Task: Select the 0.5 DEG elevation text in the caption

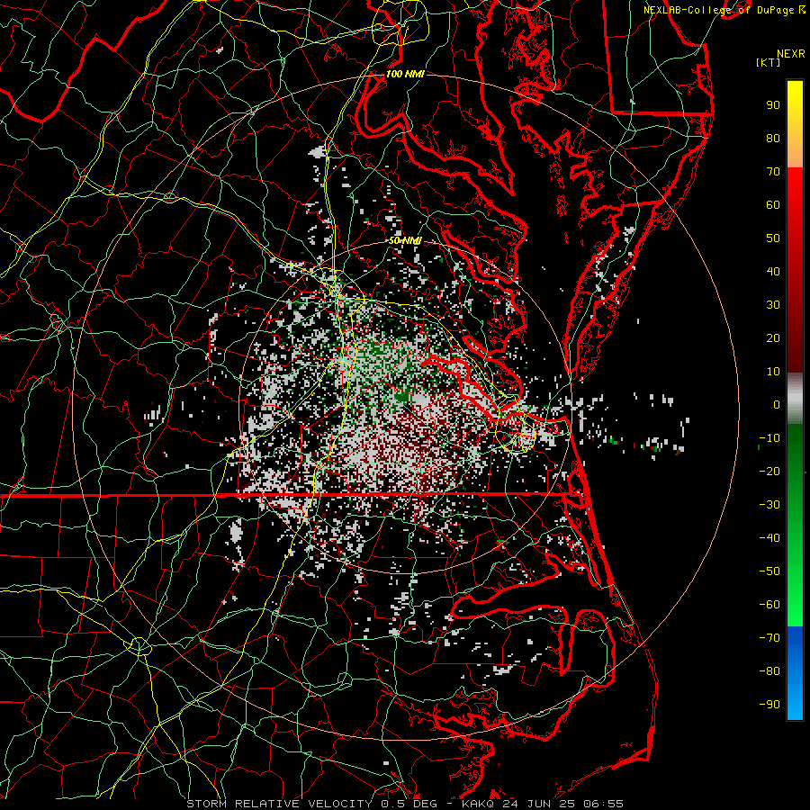Action: pos(409,804)
